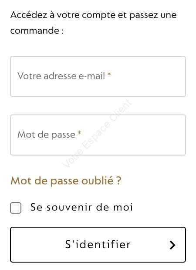Open the Mot de passe oublié link
This screenshot has height=270, width=196.
(x=66, y=181)
